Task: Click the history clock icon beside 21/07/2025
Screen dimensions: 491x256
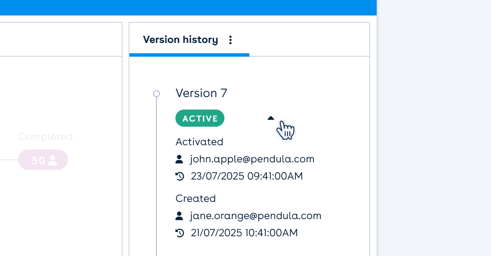Action: 180,233
